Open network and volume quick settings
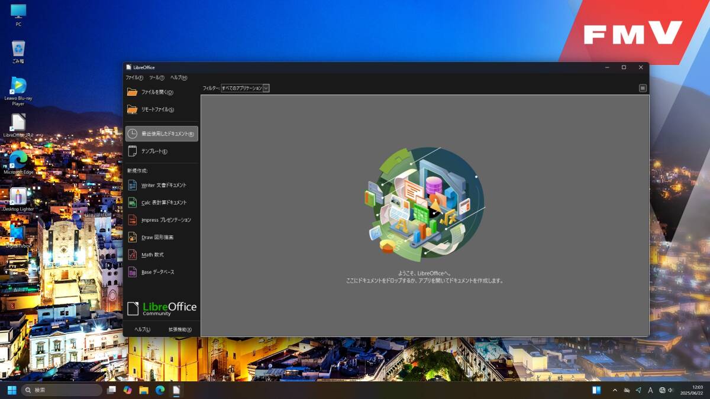 pyautogui.click(x=666, y=390)
